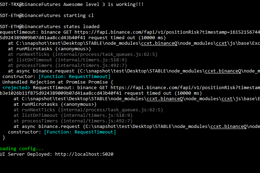The image size is (260, 173).
Task: Click the second task_queues.js:62:5 stack reference
Action: tap(111, 110)
